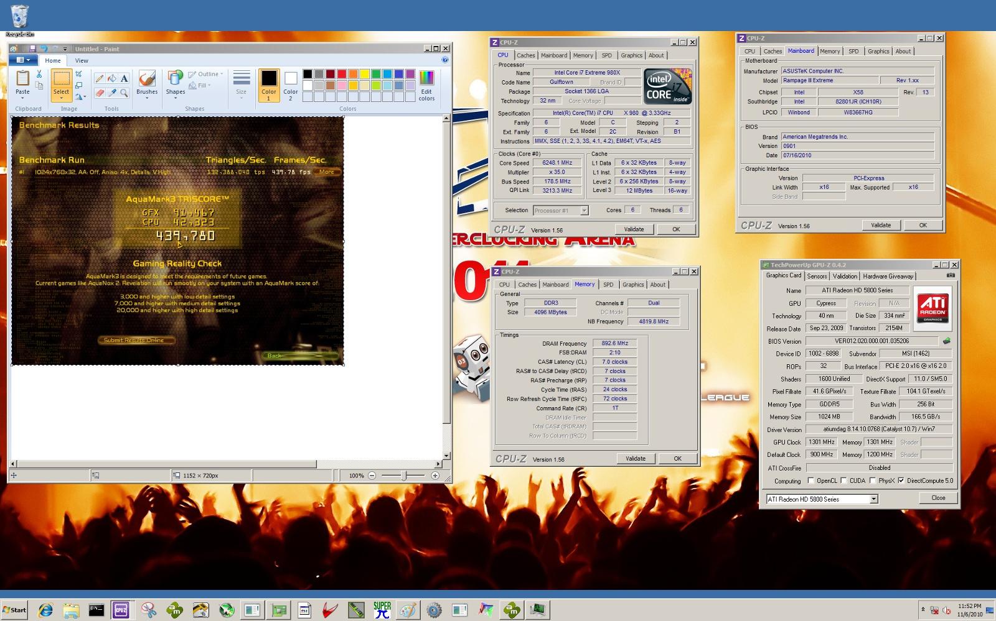Open Internet Explorer from the taskbar
Viewport: 996px width, 621px height.
click(x=45, y=610)
